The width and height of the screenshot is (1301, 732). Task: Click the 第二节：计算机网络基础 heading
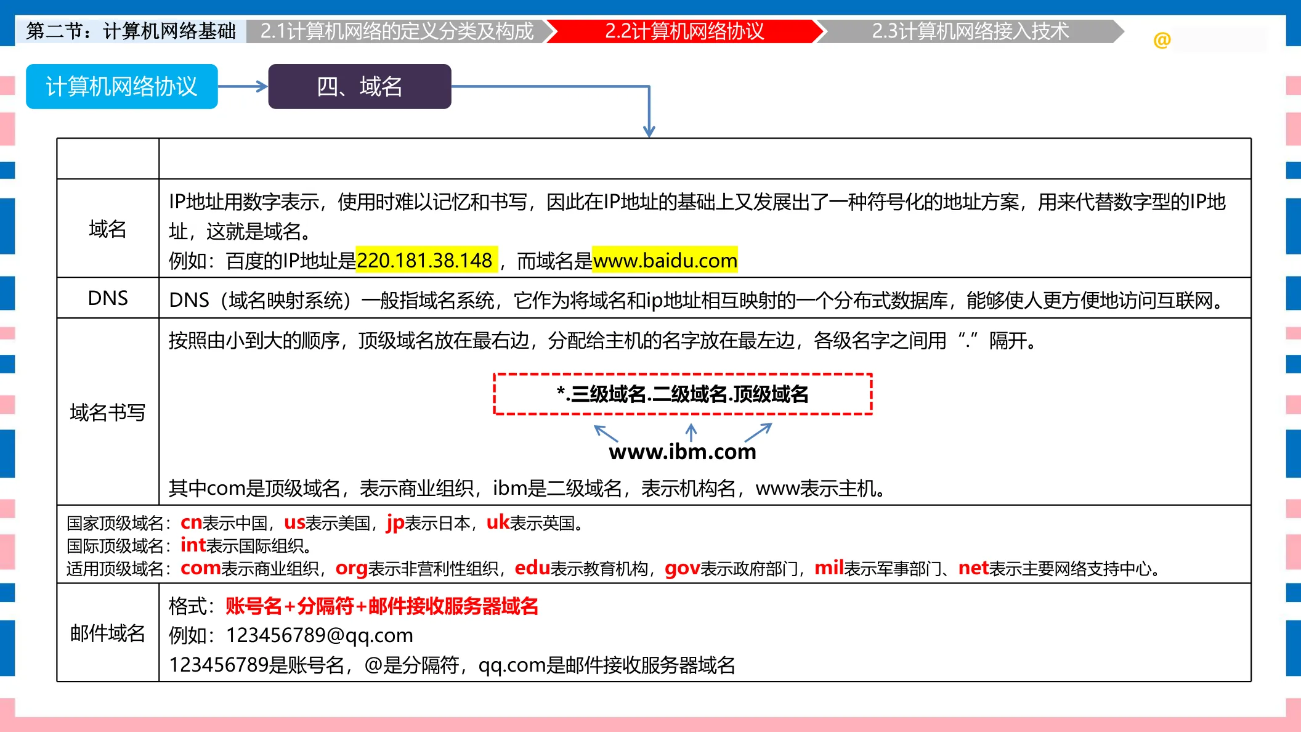click(x=131, y=31)
